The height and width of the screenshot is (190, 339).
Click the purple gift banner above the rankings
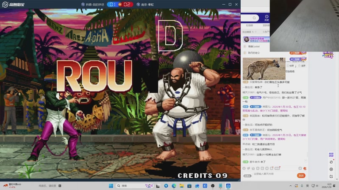coord(256,39)
